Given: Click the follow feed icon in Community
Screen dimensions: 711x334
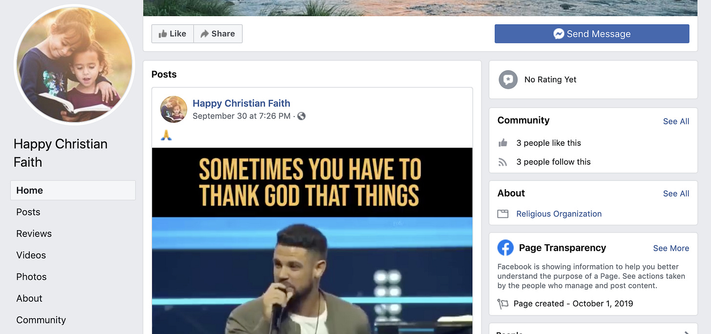Looking at the screenshot, I should pyautogui.click(x=503, y=162).
